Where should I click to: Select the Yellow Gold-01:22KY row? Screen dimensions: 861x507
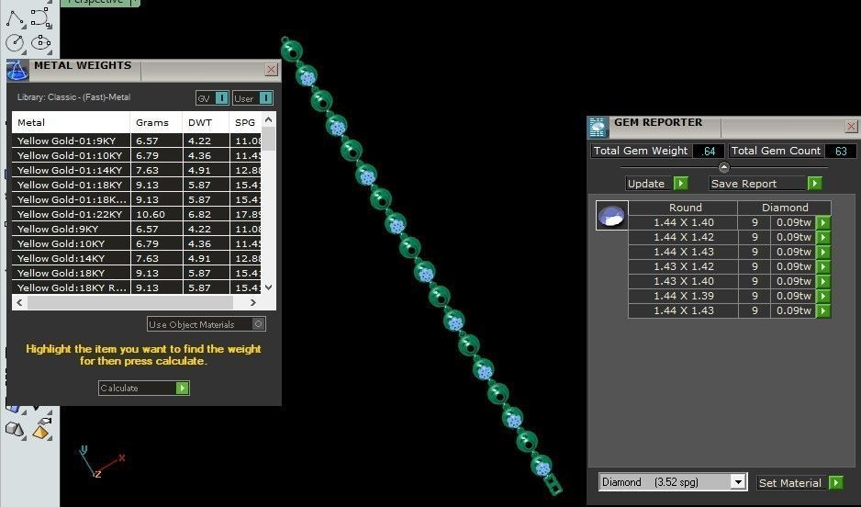tap(136, 214)
